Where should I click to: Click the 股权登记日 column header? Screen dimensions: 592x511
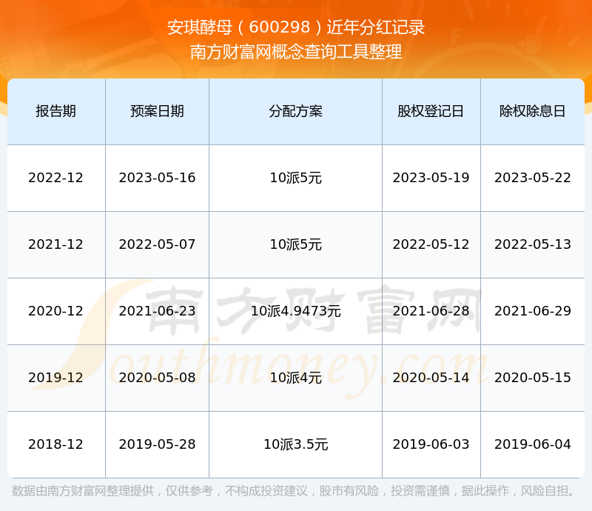click(431, 111)
